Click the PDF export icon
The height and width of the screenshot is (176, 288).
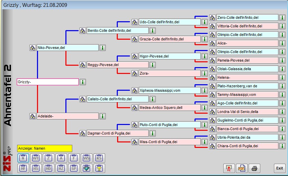[x=241, y=168]
